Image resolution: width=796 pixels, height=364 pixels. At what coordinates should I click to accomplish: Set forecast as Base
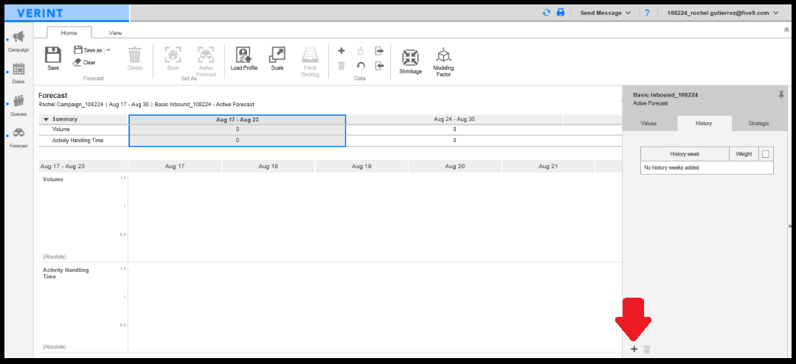point(173,59)
